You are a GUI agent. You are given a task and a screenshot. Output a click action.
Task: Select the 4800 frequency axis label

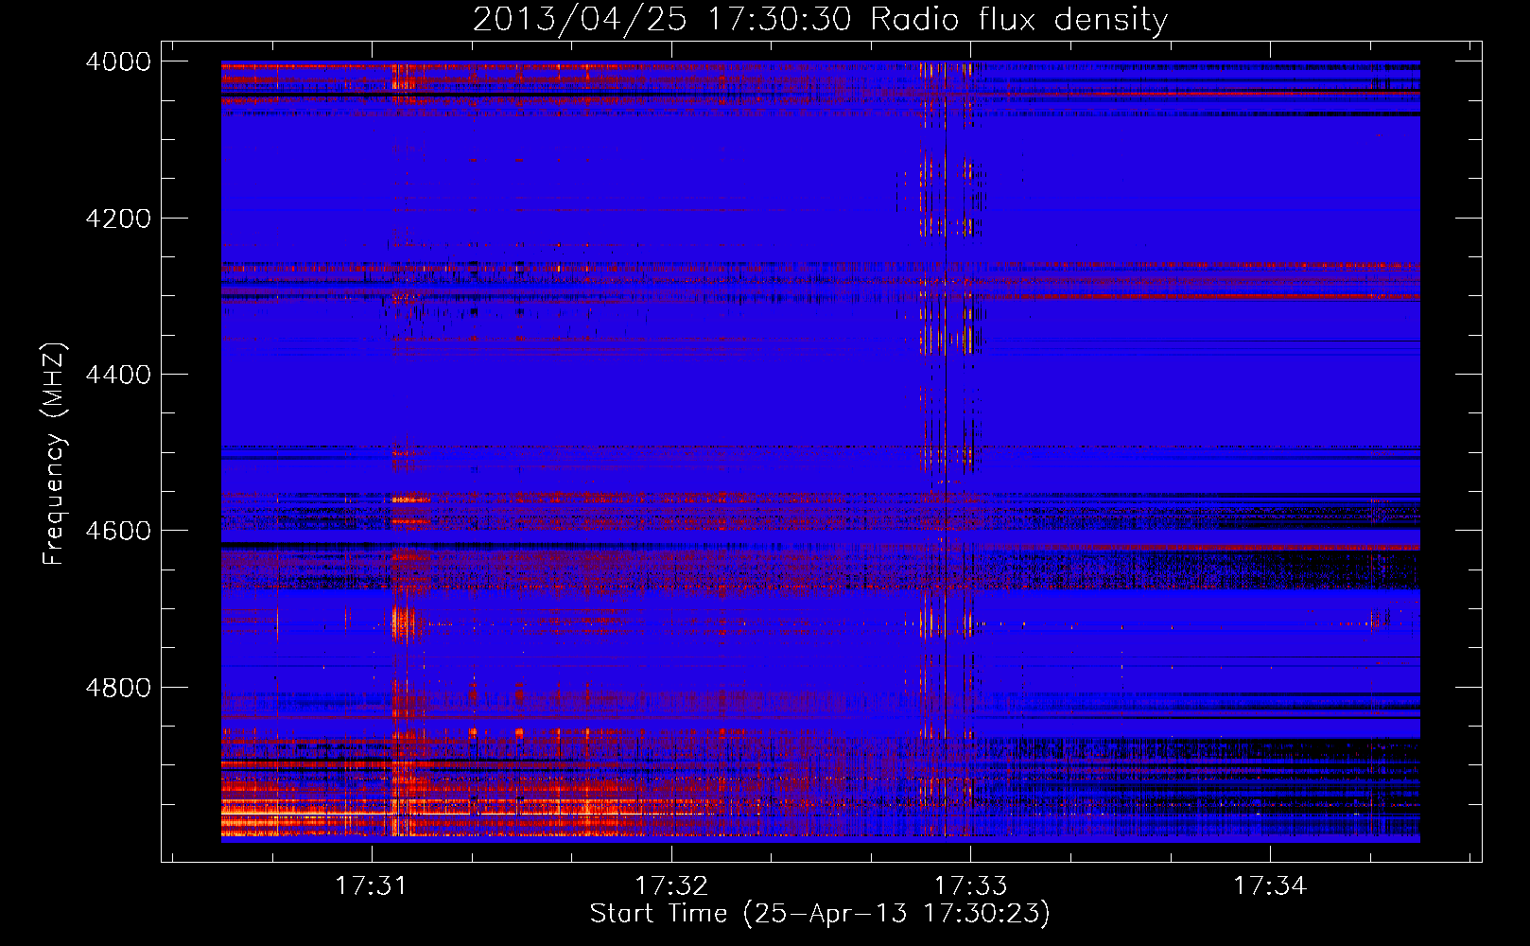click(118, 687)
